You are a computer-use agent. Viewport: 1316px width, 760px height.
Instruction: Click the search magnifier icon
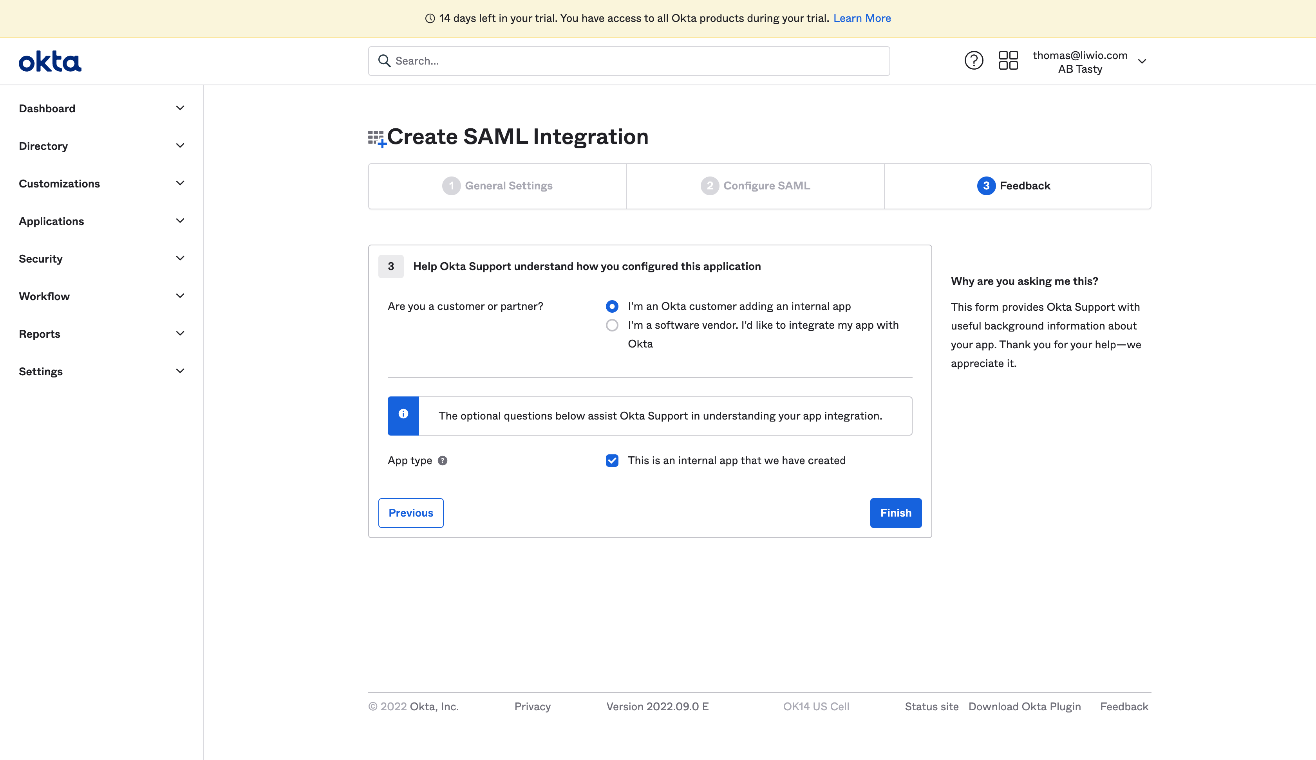(x=384, y=61)
